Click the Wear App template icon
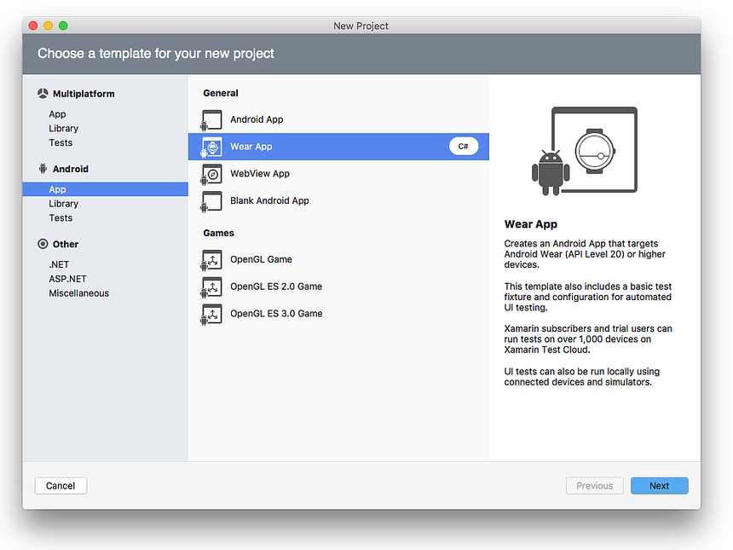 click(x=211, y=146)
